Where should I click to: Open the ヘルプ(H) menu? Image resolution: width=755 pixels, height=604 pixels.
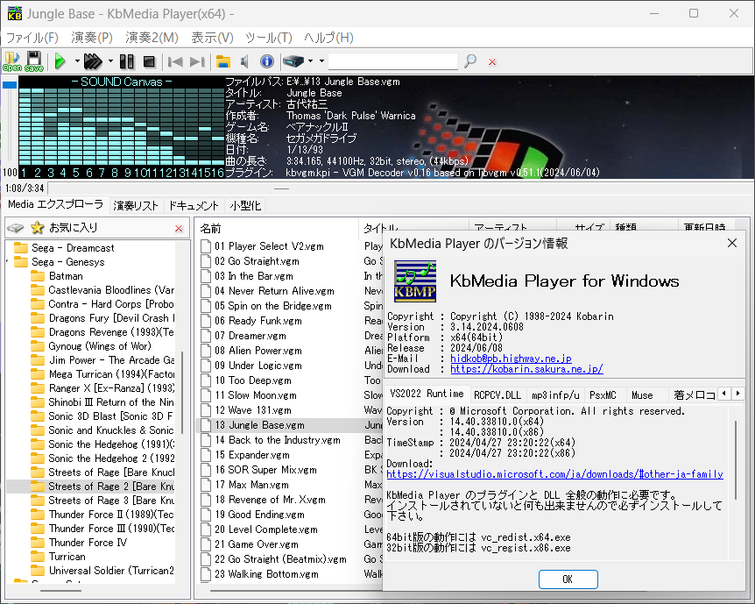328,38
